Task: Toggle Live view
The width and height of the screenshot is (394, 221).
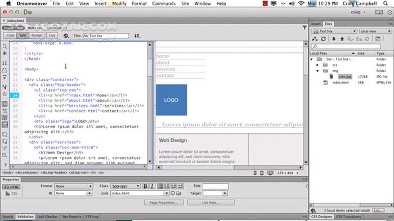Action: (52, 35)
